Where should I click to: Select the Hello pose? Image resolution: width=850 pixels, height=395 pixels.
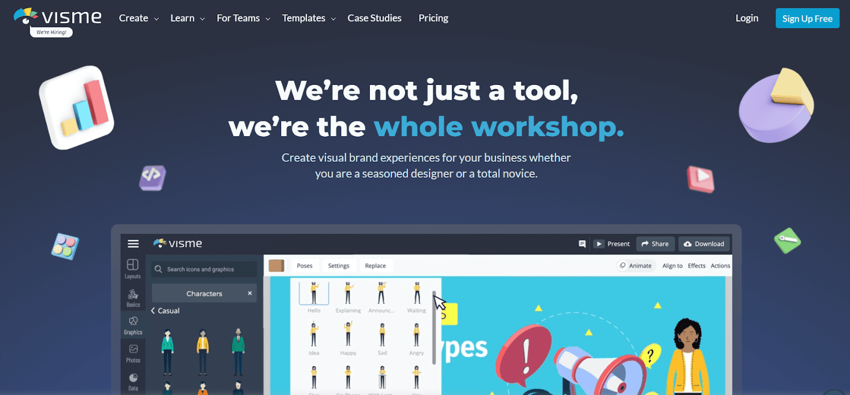coord(313,297)
